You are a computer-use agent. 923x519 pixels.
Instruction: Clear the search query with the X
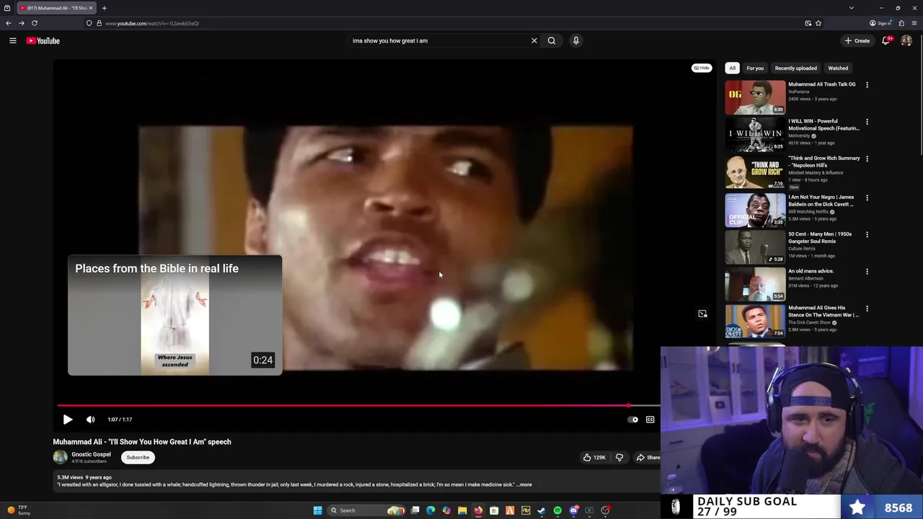(x=534, y=40)
